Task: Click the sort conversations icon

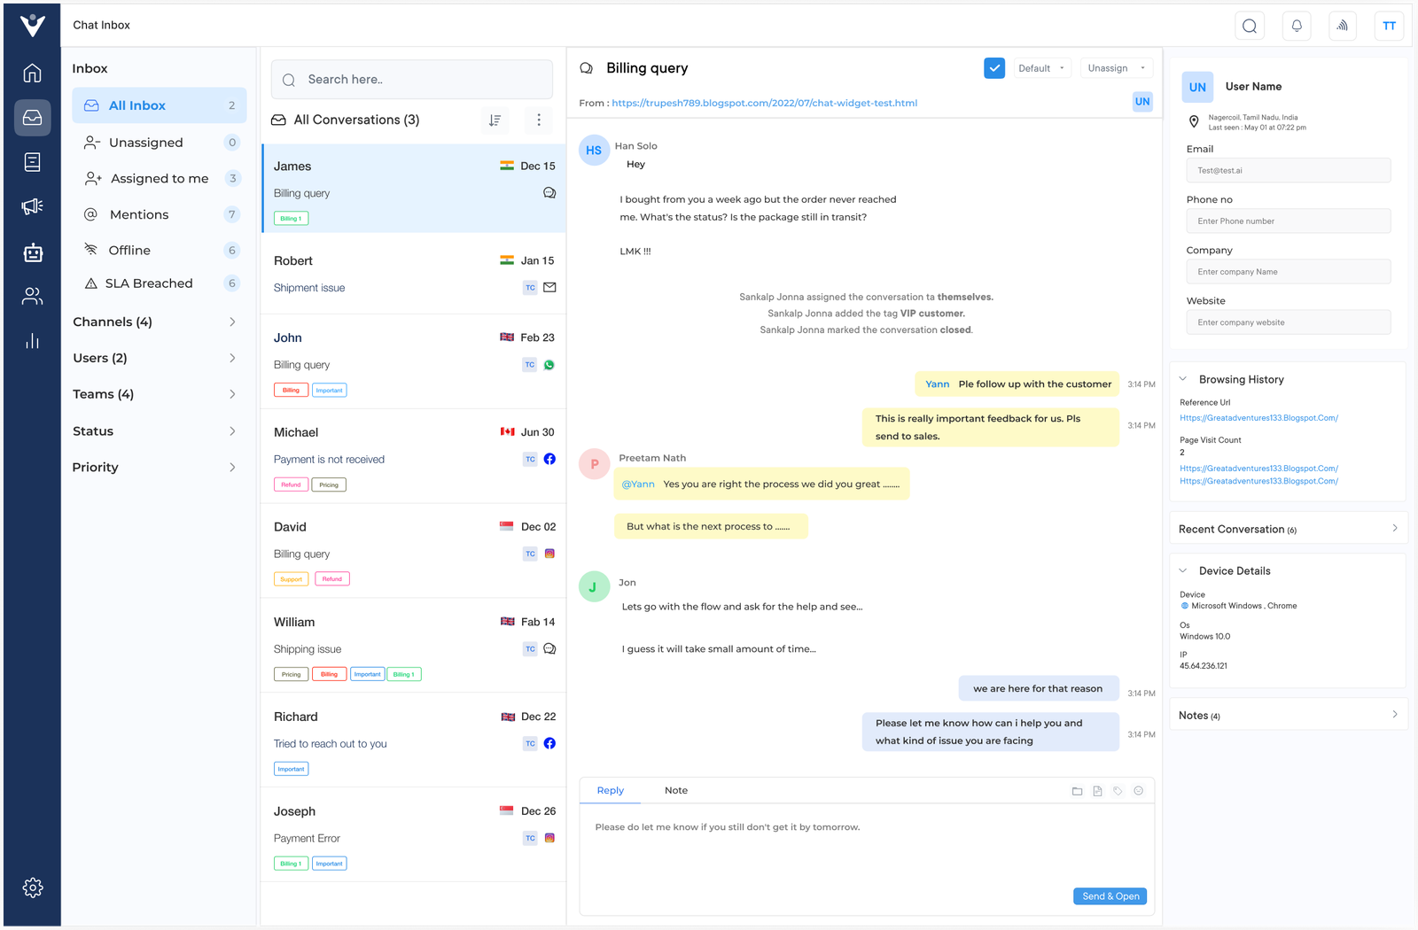Action: [495, 120]
